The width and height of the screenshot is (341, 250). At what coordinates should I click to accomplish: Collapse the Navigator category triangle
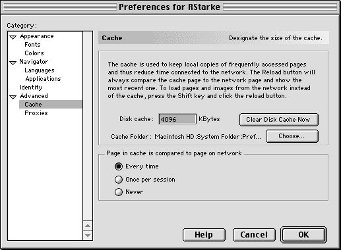point(13,63)
